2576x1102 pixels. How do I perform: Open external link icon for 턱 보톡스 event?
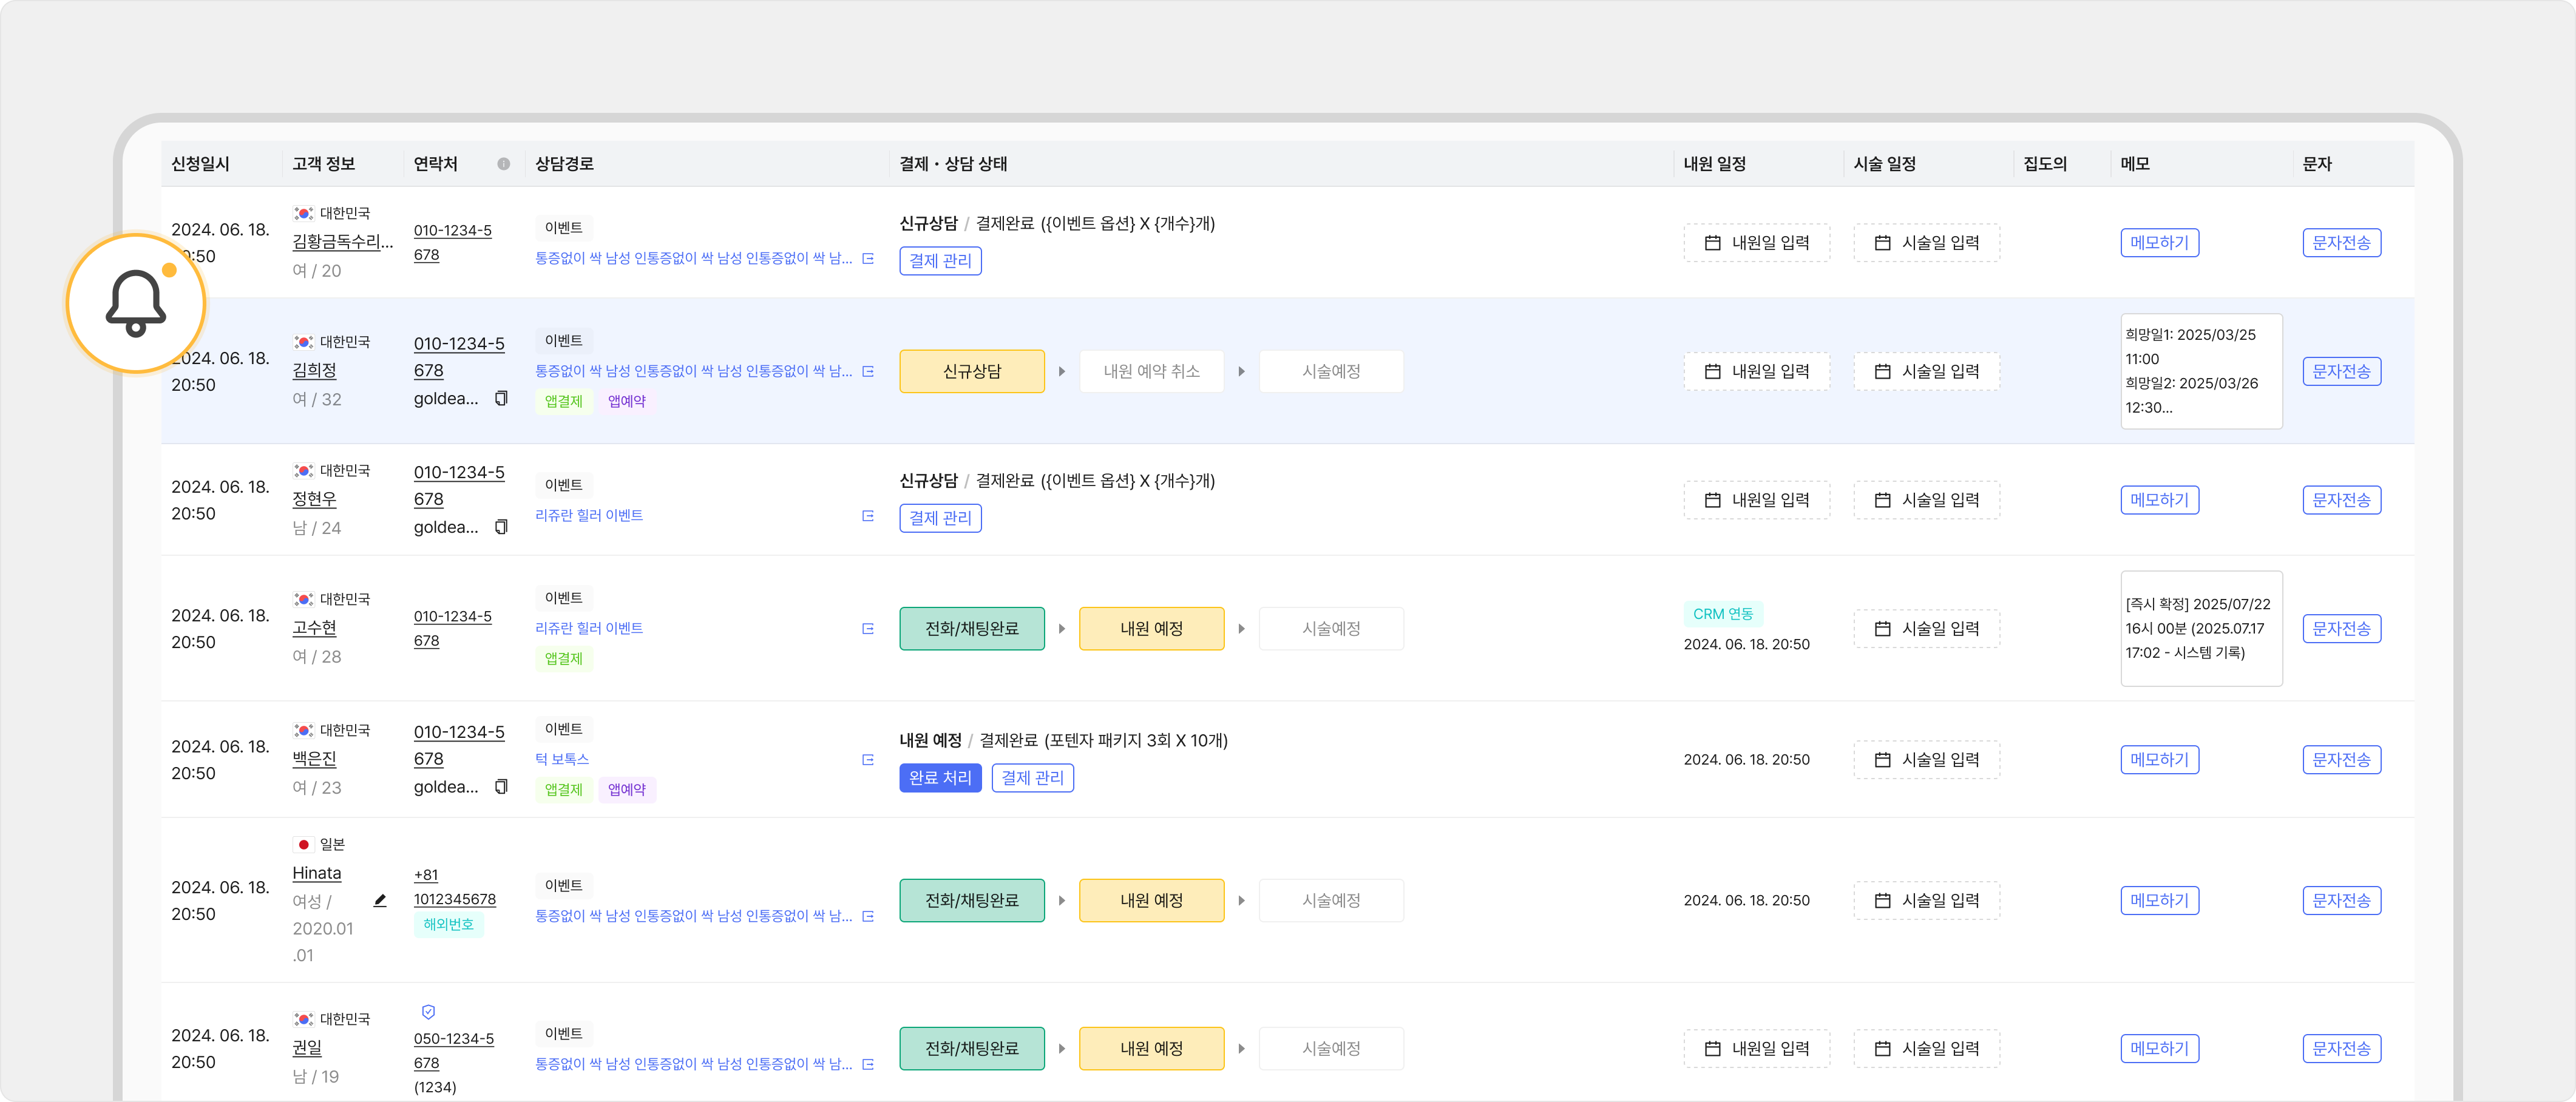867,760
